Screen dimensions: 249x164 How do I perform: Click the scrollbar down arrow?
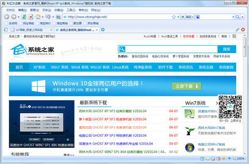[x=245, y=154]
